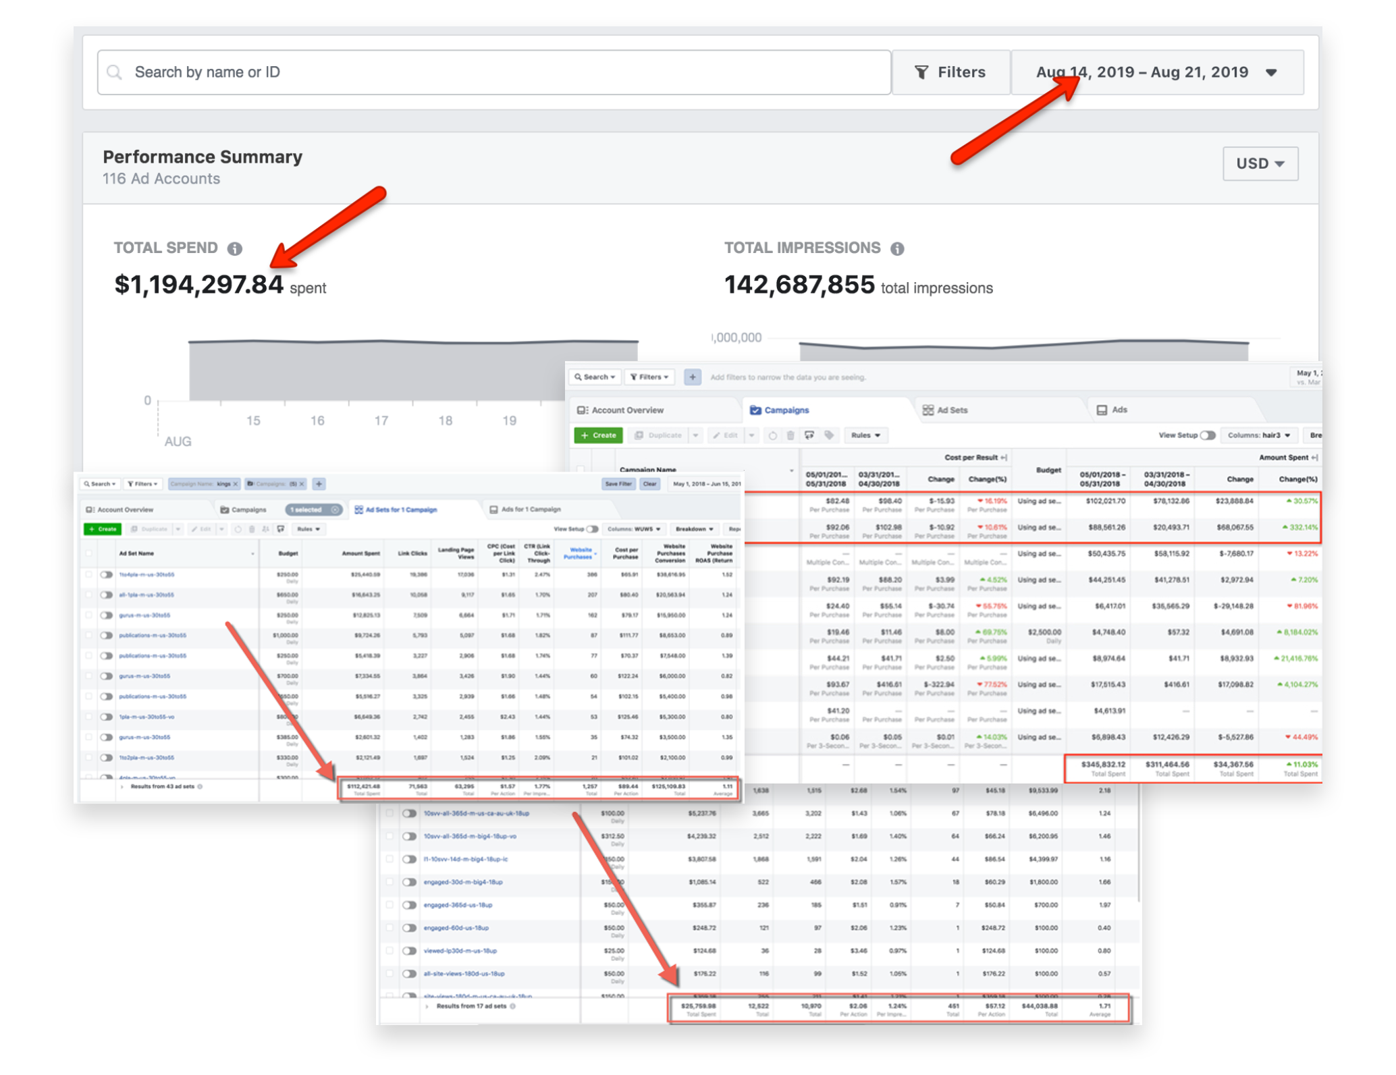Open the all-1pla-m-us-30to55 ad set link
This screenshot has width=1396, height=1075.
pos(146,595)
